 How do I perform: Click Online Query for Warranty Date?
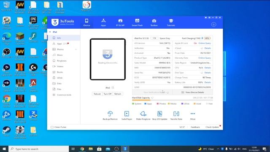(x=205, y=58)
